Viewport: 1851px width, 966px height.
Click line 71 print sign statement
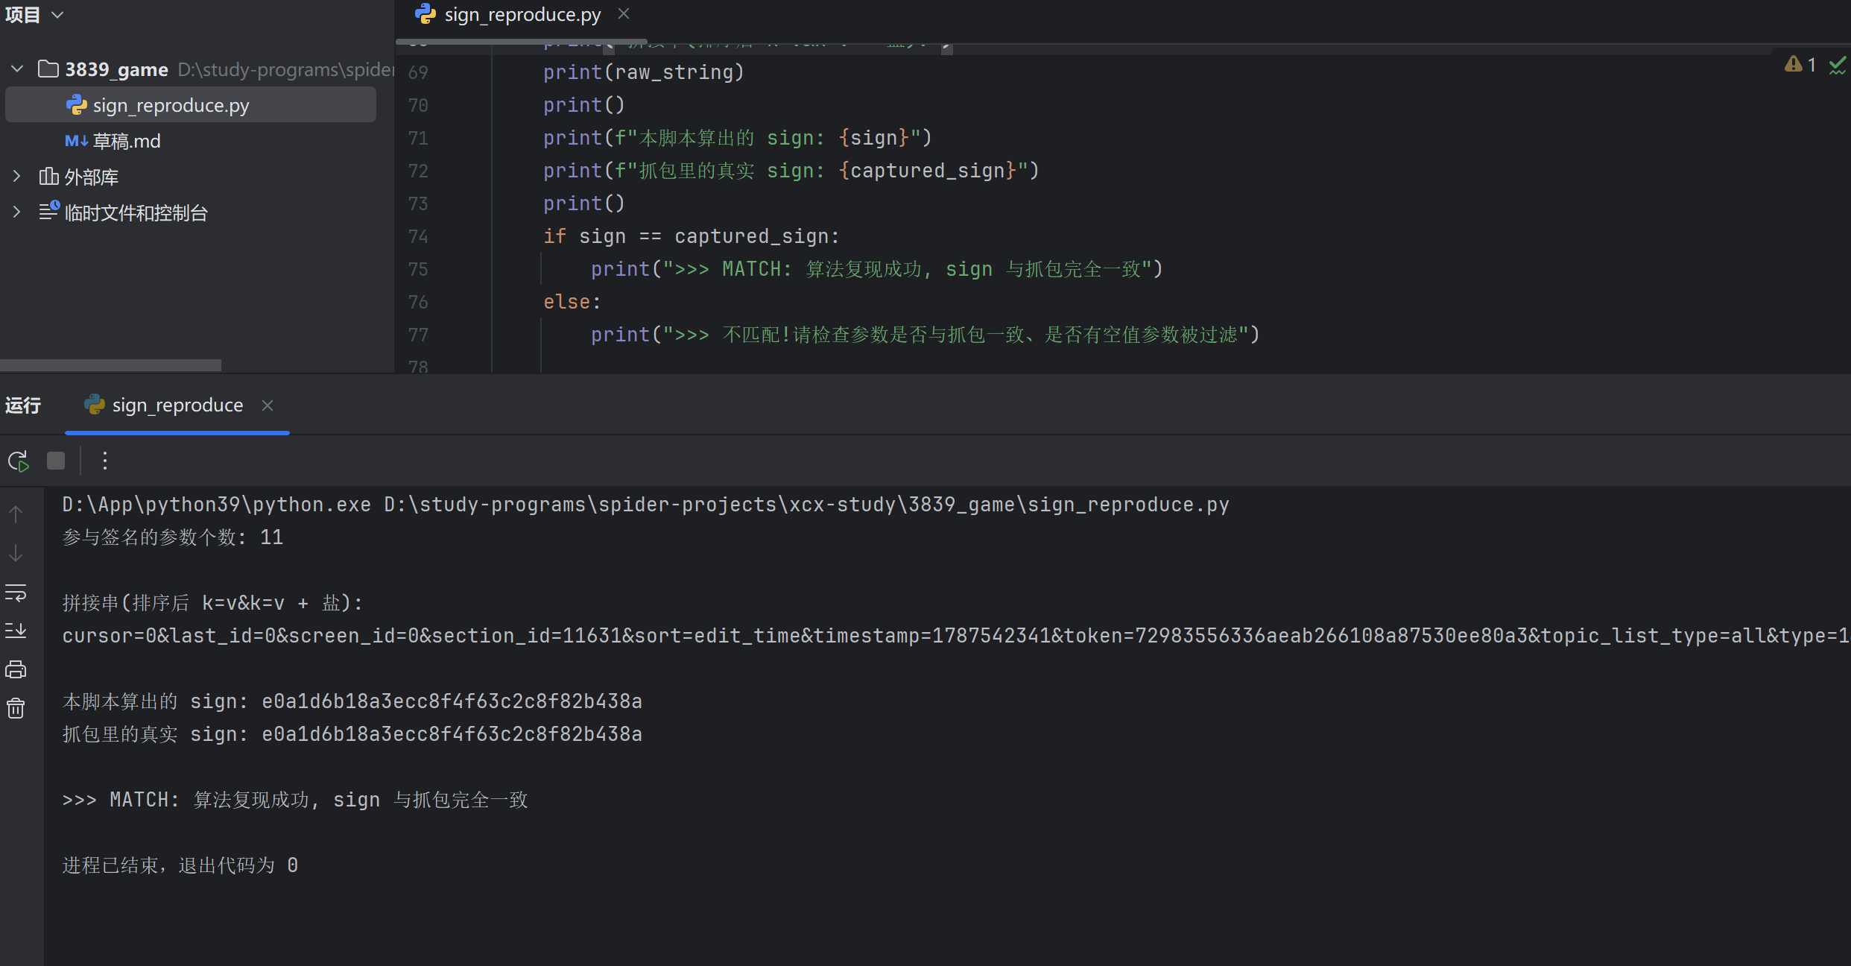click(x=738, y=138)
